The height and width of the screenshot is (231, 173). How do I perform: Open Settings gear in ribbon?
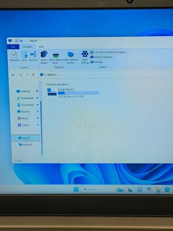pyautogui.click(x=85, y=57)
